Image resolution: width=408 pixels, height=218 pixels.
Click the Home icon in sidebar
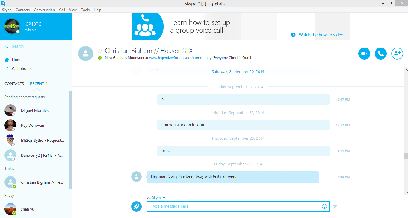point(7,60)
